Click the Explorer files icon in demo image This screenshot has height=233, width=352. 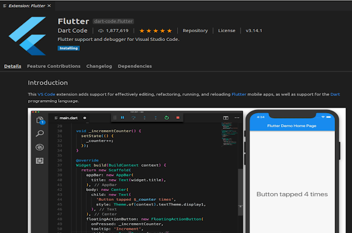(40, 121)
